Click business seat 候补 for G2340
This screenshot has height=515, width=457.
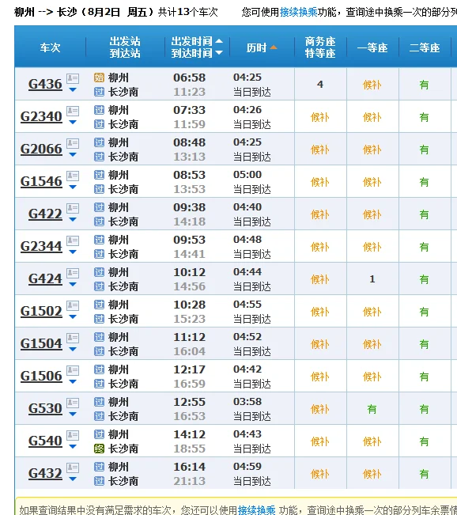(320, 117)
